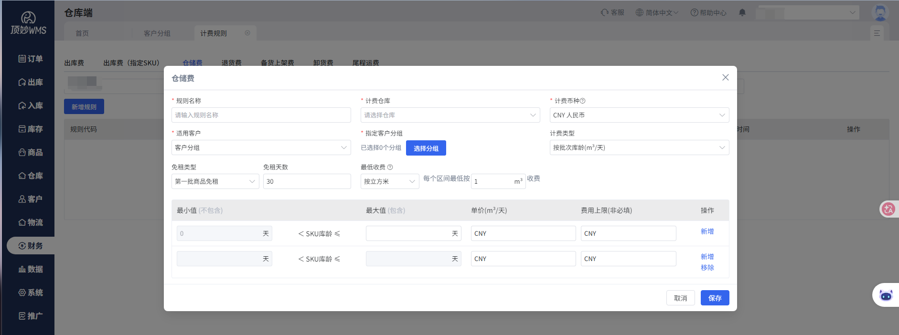
Task: Click the 保存 save button
Action: coord(715,298)
